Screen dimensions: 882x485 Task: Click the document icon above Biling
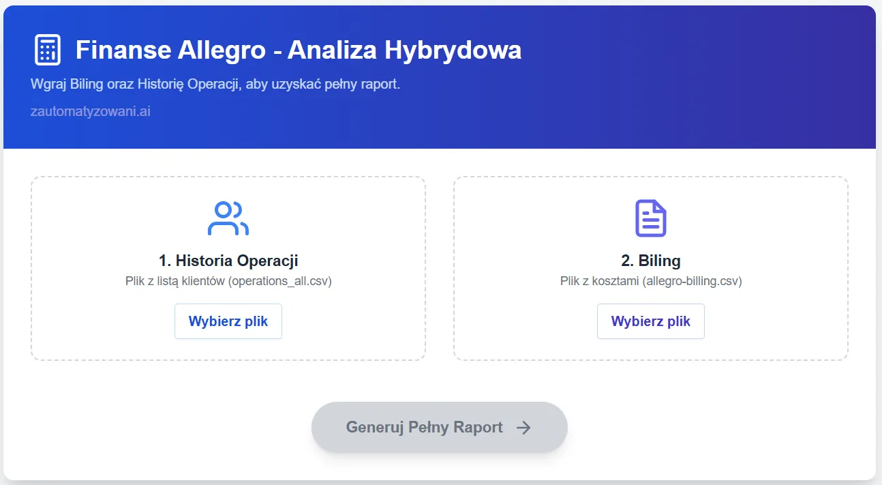pos(651,218)
